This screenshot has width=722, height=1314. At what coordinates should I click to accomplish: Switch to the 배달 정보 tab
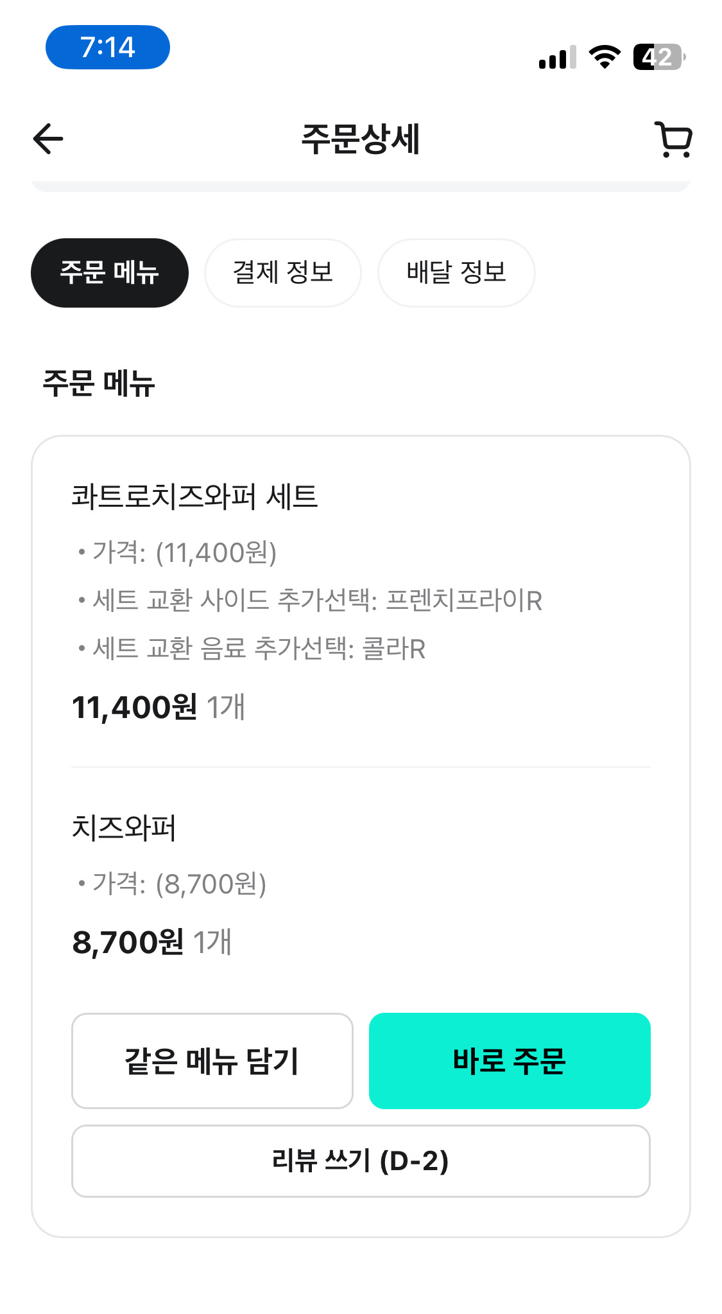tap(456, 273)
